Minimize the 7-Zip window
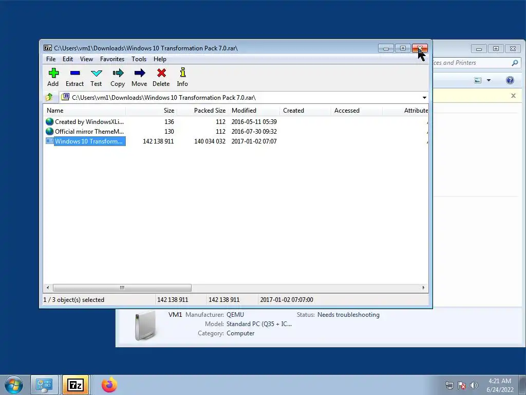The image size is (526, 395). coord(386,48)
